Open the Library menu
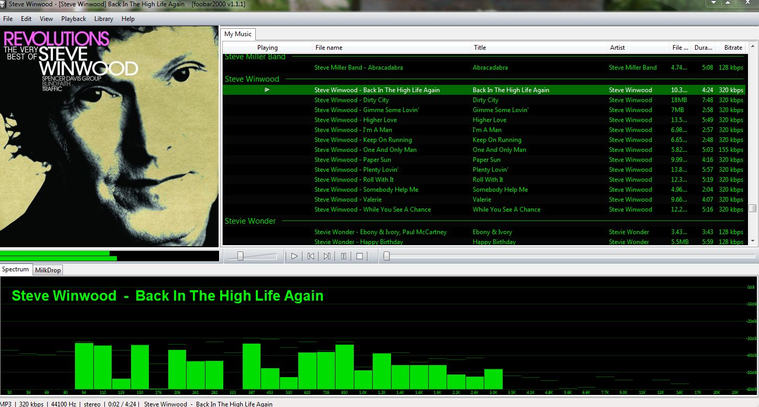The width and height of the screenshot is (759, 407). [104, 19]
